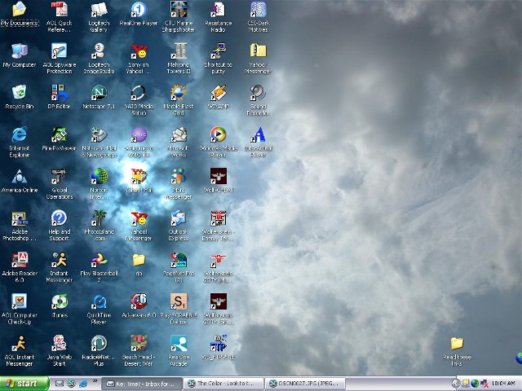
Task: Open AOL Spyware Protection icon
Action: [60, 51]
